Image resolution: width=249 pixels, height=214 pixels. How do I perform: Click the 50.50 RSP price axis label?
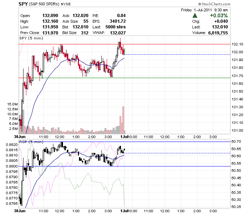point(236,171)
